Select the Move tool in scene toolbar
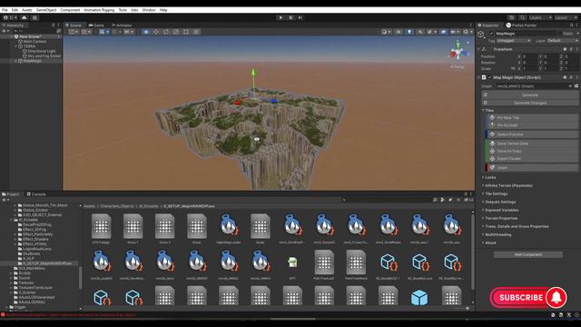 coord(156,32)
